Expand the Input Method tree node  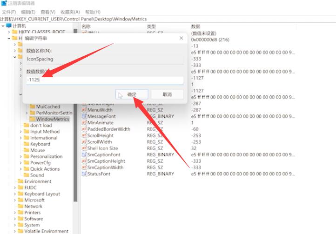(21, 132)
